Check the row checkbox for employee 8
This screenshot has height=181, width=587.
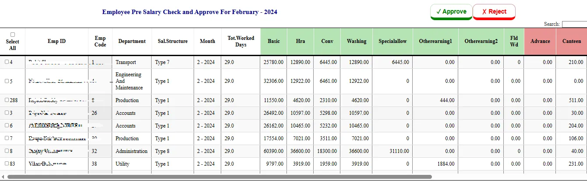(7, 151)
